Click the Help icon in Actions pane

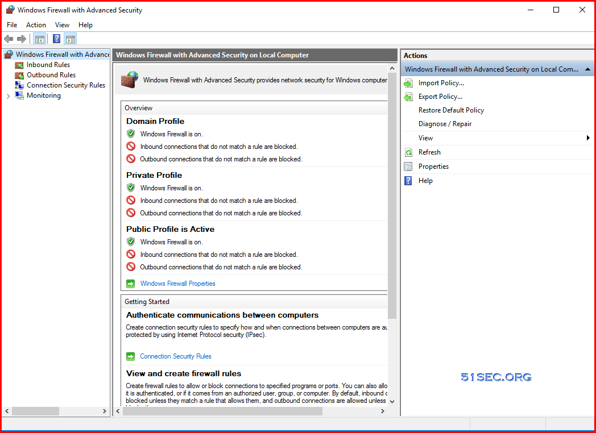click(x=408, y=181)
